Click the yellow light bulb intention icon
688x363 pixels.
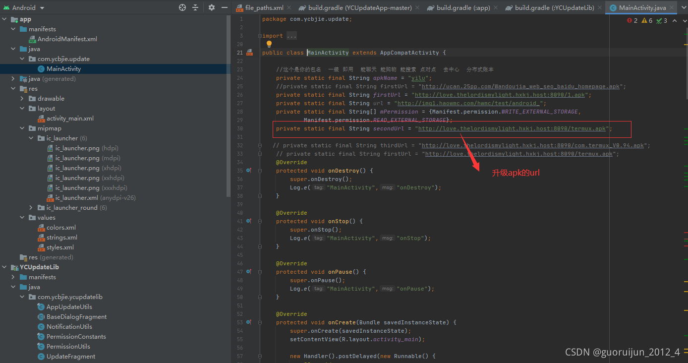pos(269,44)
